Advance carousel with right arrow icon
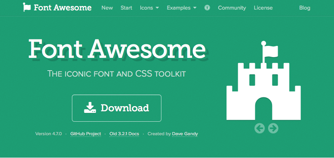Screen dimensions: 334x158 (273, 128)
